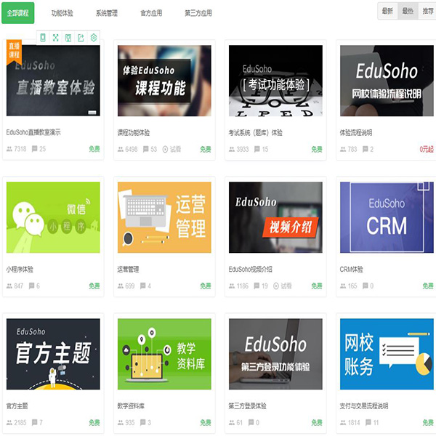This screenshot has height=436, width=436.
Task: Click student icon on 官方主题 card
Action: pyautogui.click(x=9, y=423)
